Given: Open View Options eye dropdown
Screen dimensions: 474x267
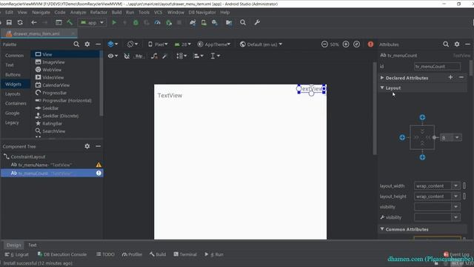Looking at the screenshot, I should (113, 56).
